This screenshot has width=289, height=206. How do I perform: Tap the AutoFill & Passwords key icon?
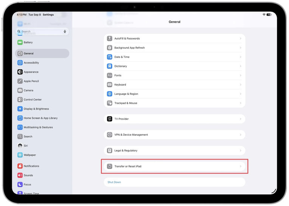110,39
